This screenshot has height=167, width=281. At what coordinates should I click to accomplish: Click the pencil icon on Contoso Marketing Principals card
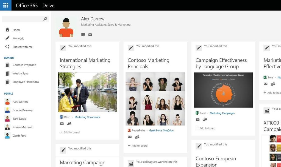[x=131, y=48]
